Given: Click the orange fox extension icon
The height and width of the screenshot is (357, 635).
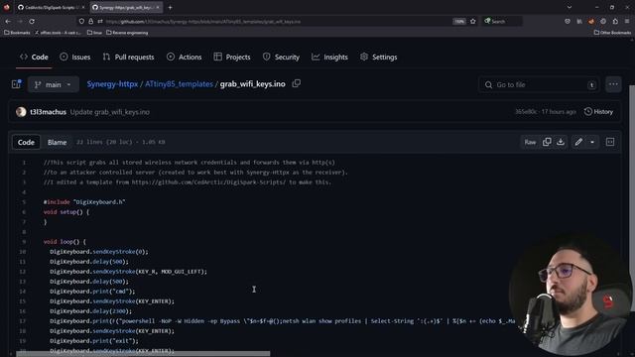Looking at the screenshot, I should [591, 21].
